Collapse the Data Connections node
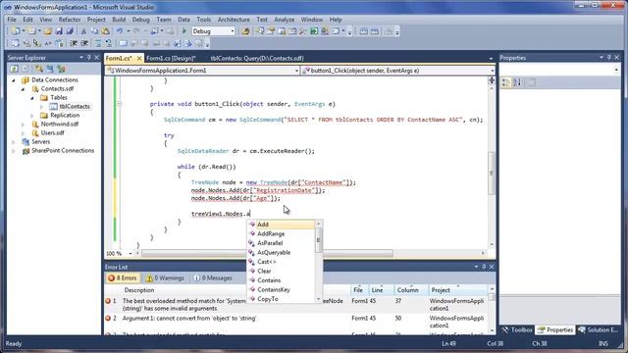 tap(14, 80)
